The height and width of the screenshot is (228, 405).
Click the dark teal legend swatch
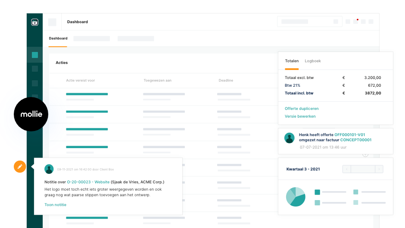tap(318, 192)
